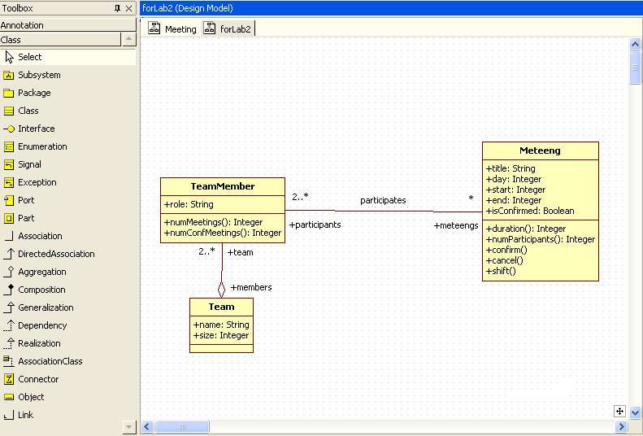Viewport: 643px width, 436px height.
Task: Choose the Subsystem tool icon
Action: [x=9, y=75]
